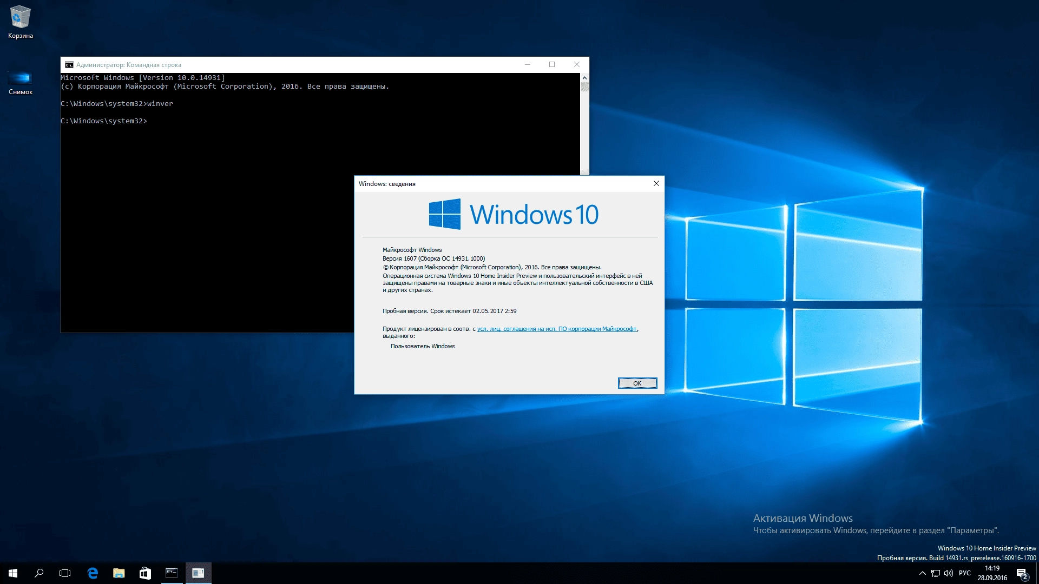Open network status tray icon
This screenshot has width=1039, height=584.
coord(935,573)
